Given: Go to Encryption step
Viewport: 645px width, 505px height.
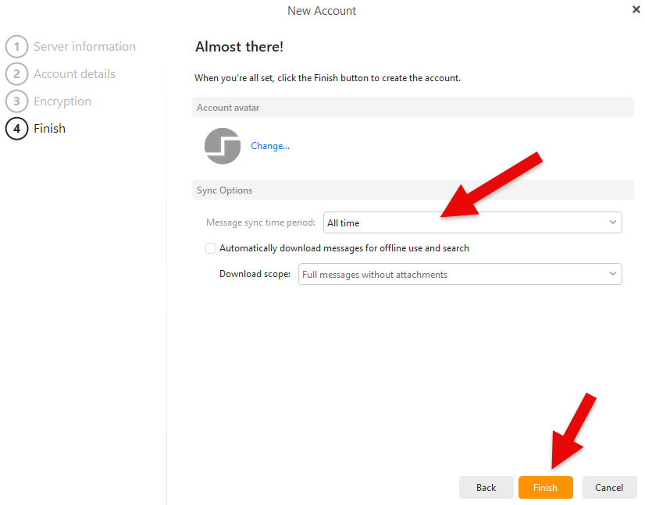Looking at the screenshot, I should coord(62,101).
